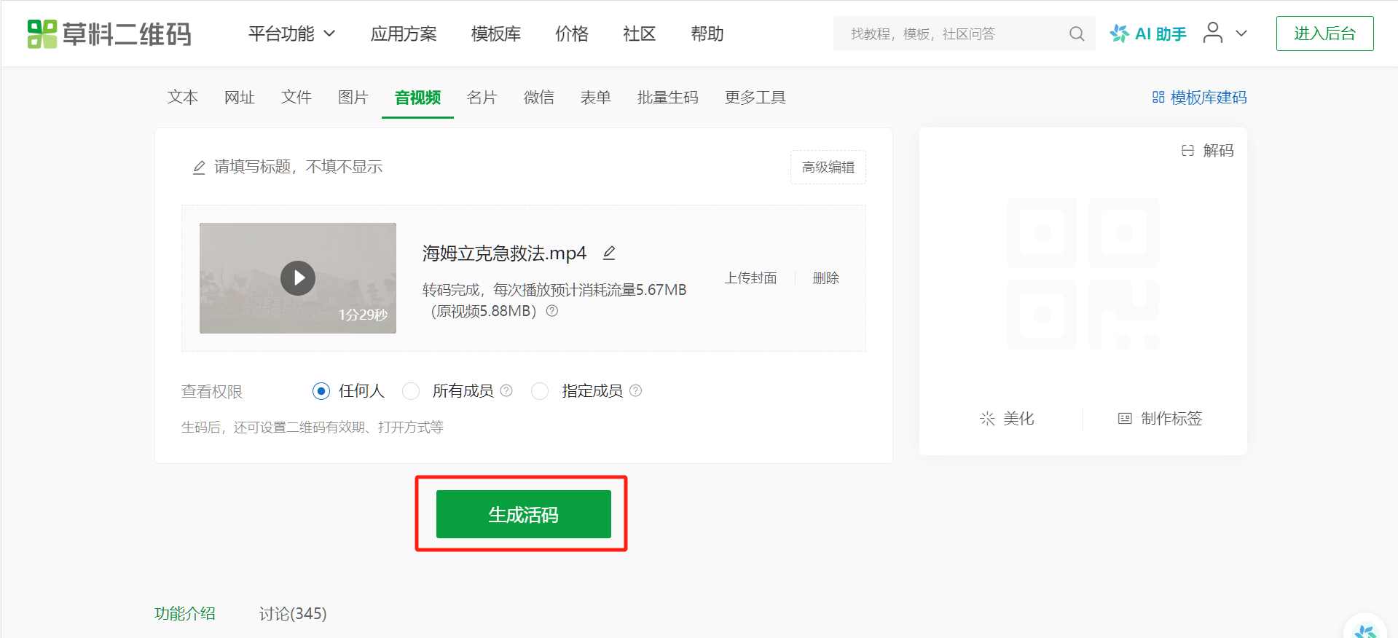Click the pencil icon beside the title field
The image size is (1398, 638).
click(199, 168)
